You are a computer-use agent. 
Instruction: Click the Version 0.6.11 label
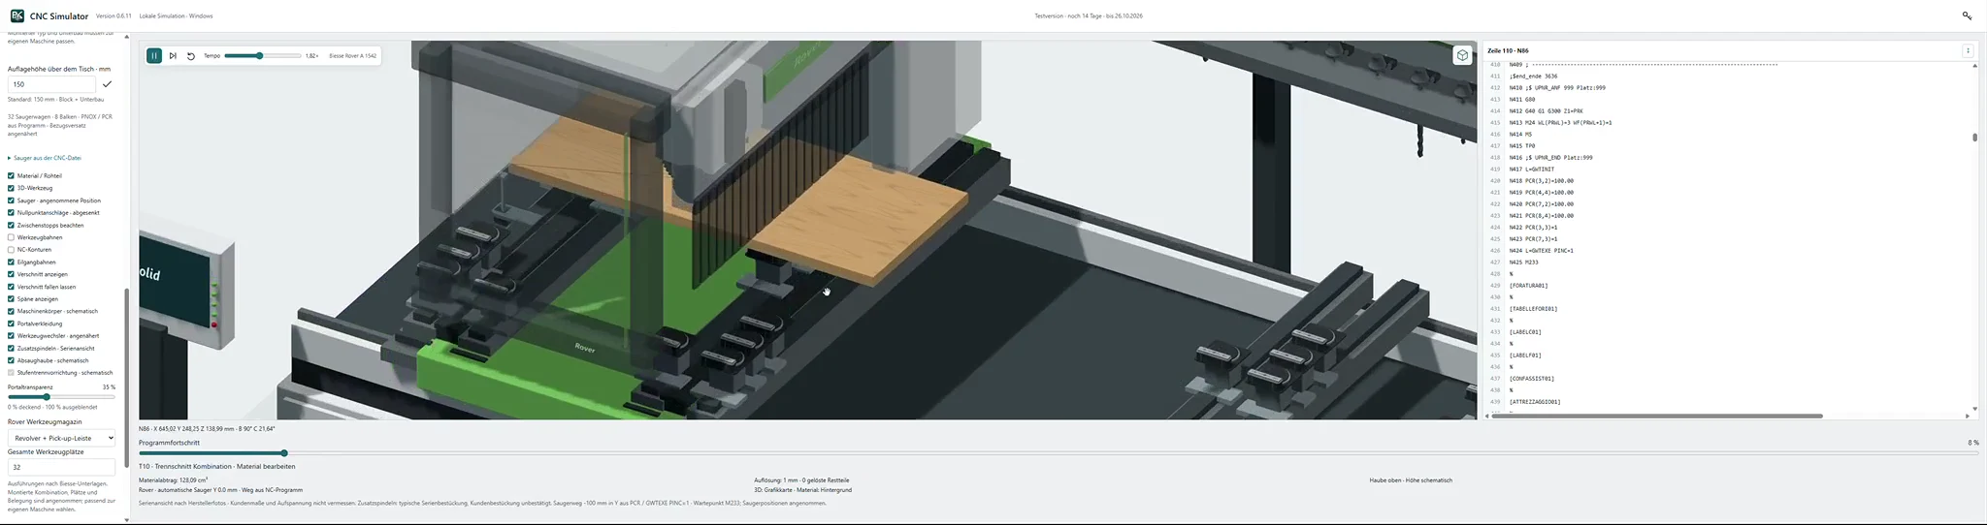pyautogui.click(x=114, y=16)
